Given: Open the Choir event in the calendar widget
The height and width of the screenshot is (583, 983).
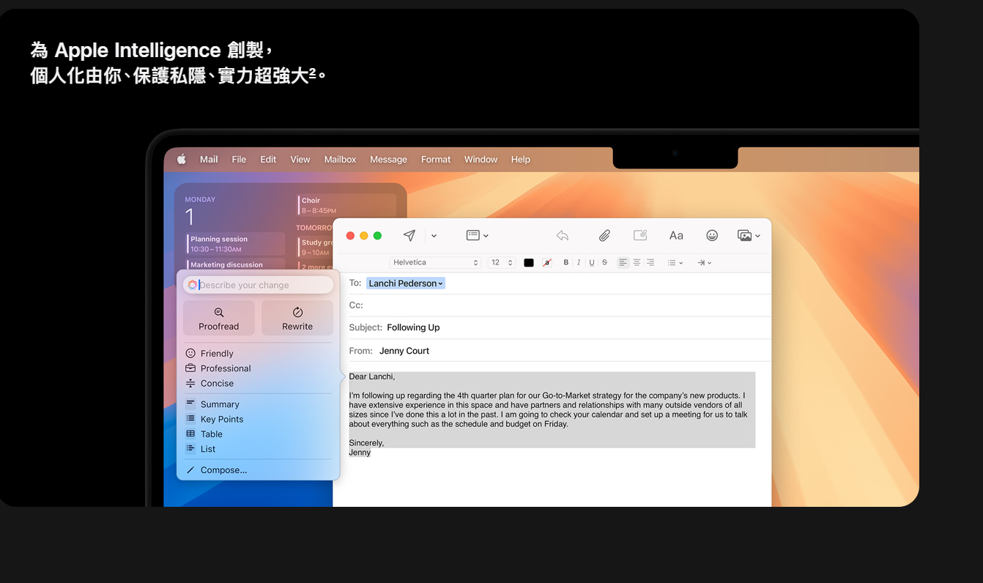Looking at the screenshot, I should pos(347,205).
